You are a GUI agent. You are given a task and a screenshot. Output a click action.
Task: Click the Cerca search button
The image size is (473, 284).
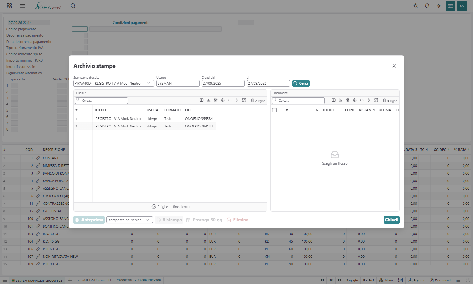[x=301, y=83]
